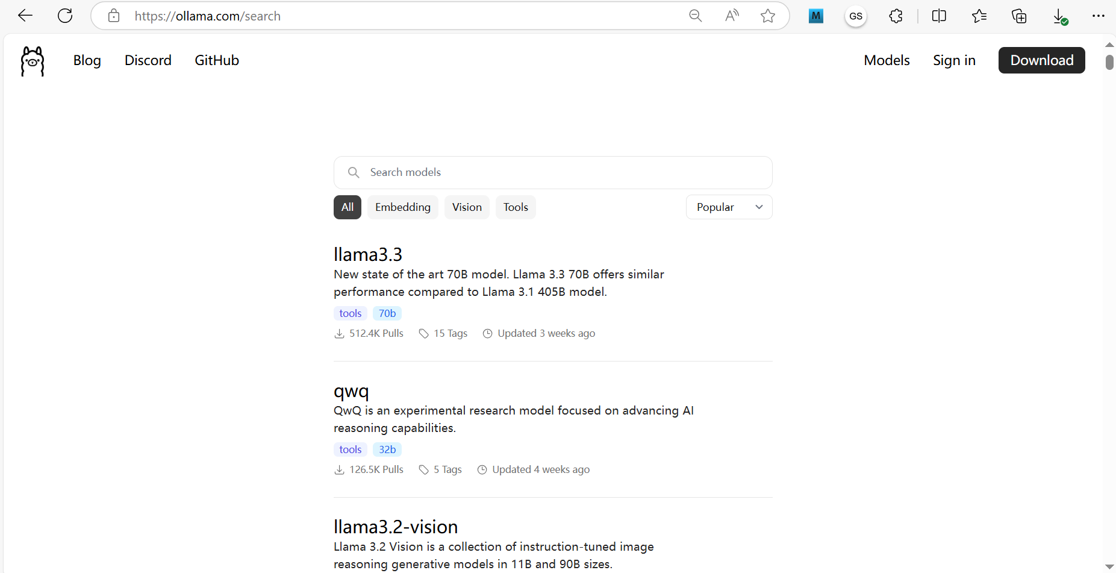Open the blue M extension icon
1116x573 pixels.
point(816,16)
